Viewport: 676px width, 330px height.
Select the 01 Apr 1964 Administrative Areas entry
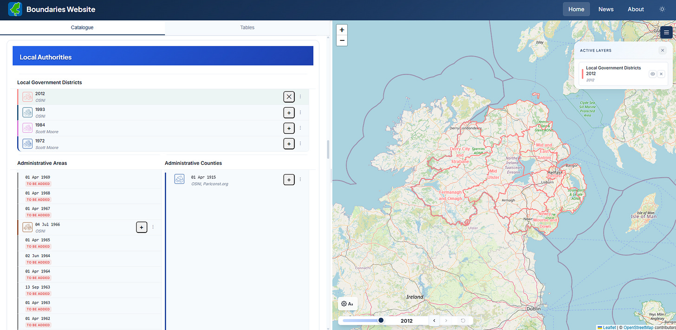click(90, 274)
